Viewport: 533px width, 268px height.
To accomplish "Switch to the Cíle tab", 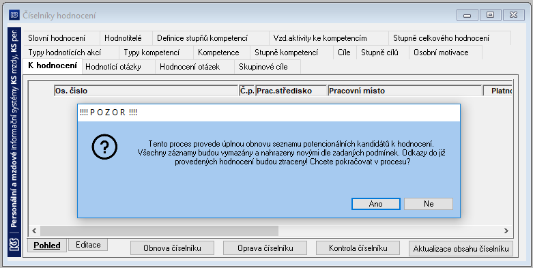I will (344, 53).
